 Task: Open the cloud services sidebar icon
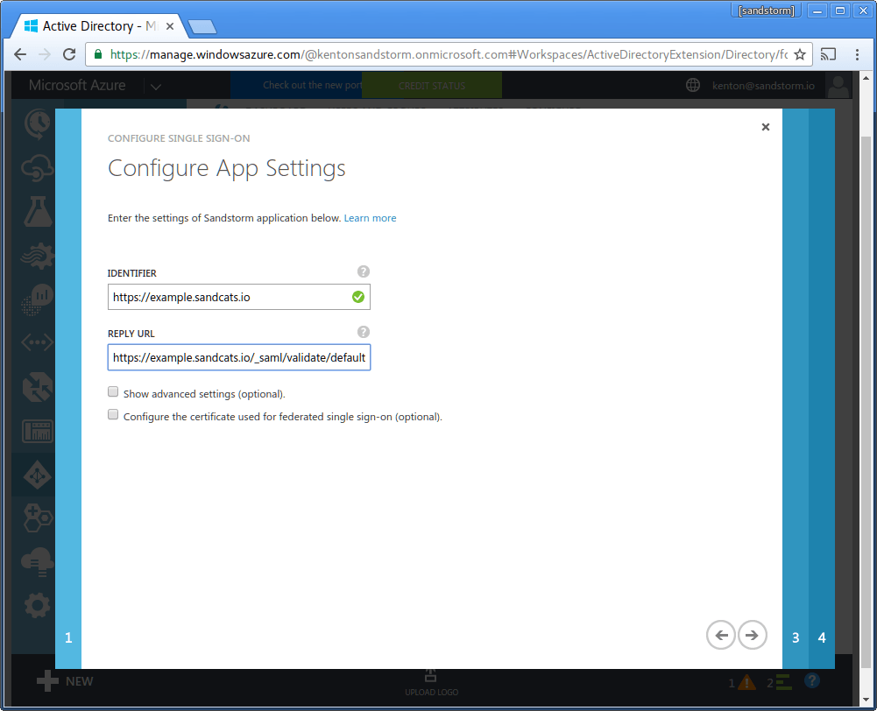(38, 168)
